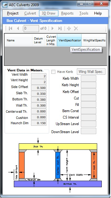Click the VentSpecification column header
111x198 pixels.
point(69,40)
